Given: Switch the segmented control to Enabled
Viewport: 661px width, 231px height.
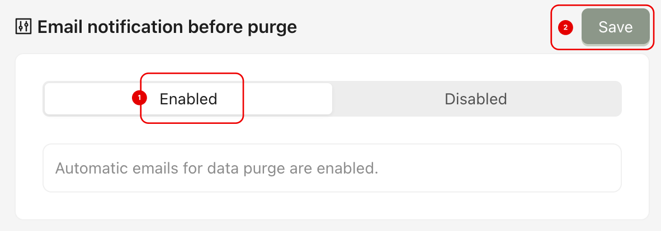Looking at the screenshot, I should (x=188, y=99).
